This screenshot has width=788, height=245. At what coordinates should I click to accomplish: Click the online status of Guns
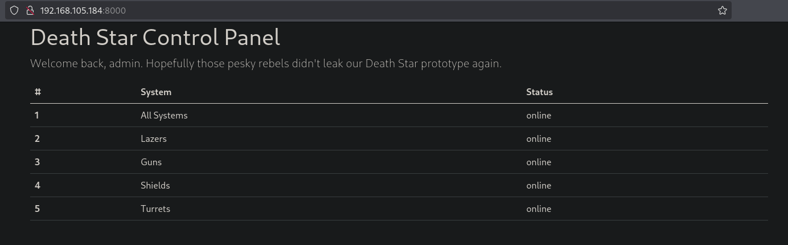click(538, 162)
